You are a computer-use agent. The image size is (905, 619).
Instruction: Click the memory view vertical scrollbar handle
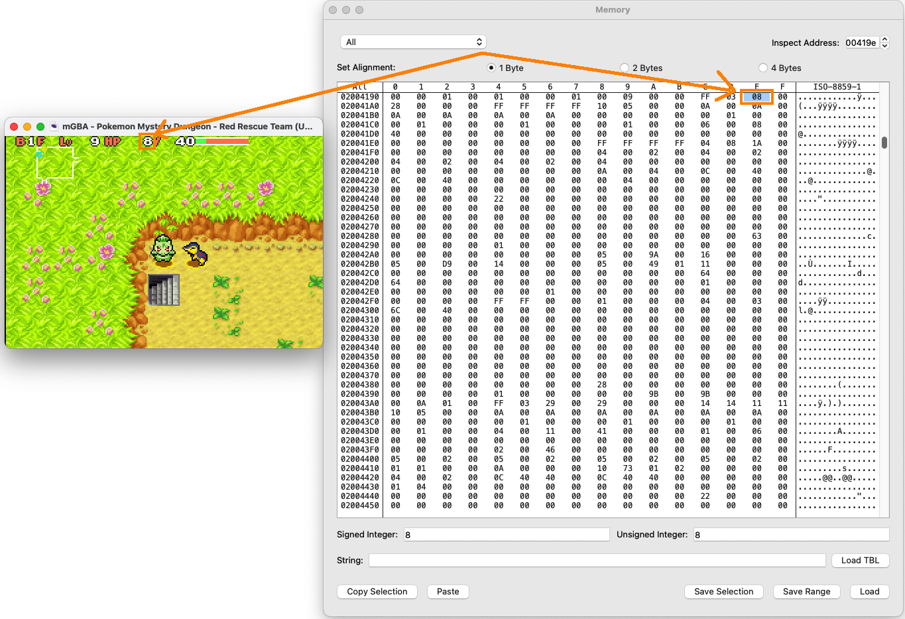click(x=884, y=143)
